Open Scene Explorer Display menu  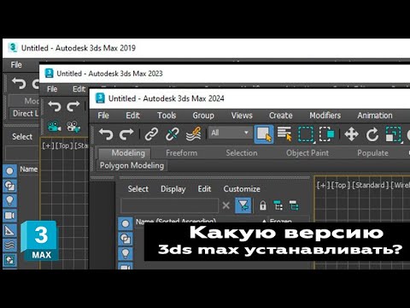click(173, 189)
